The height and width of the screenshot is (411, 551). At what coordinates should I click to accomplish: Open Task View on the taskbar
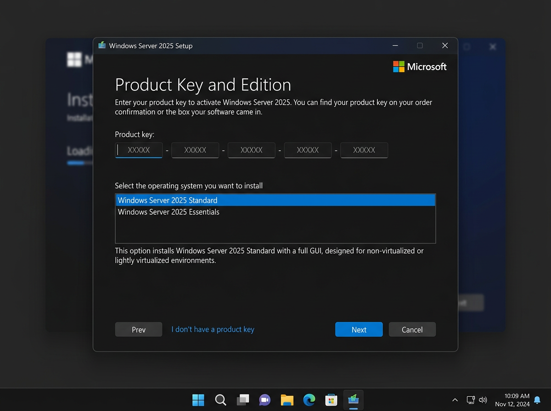click(242, 400)
